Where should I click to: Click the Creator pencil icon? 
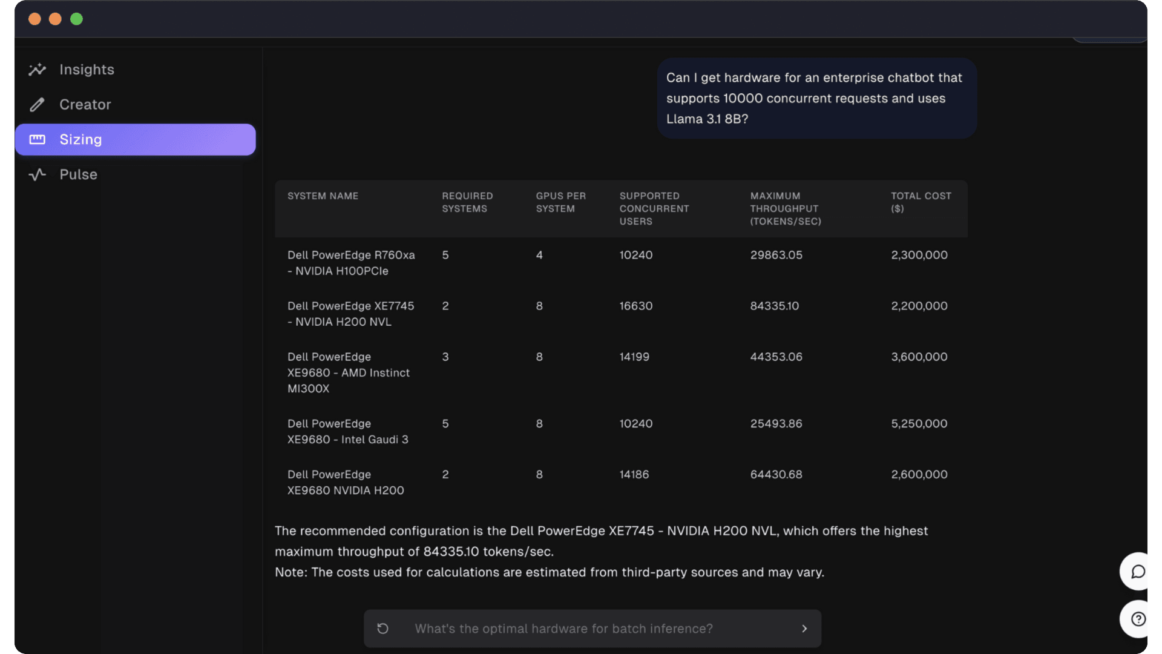(37, 105)
